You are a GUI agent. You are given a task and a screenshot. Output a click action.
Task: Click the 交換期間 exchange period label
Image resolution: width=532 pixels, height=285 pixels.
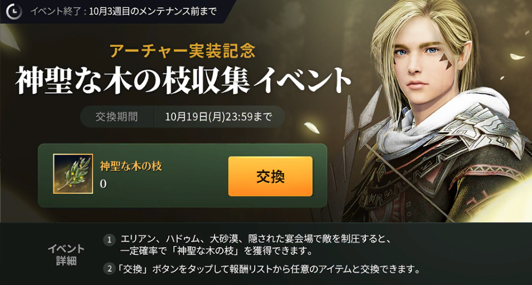click(116, 116)
